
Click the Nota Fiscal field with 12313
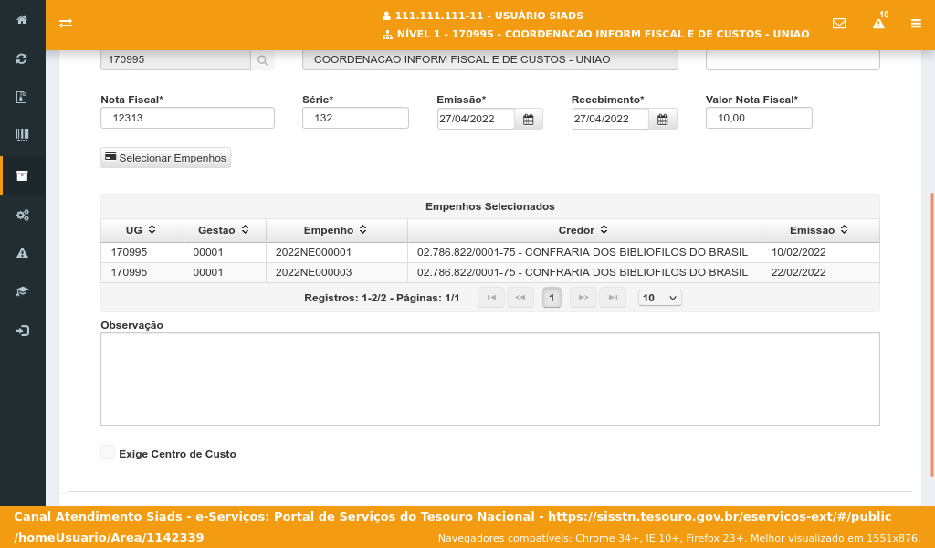pyautogui.click(x=187, y=118)
